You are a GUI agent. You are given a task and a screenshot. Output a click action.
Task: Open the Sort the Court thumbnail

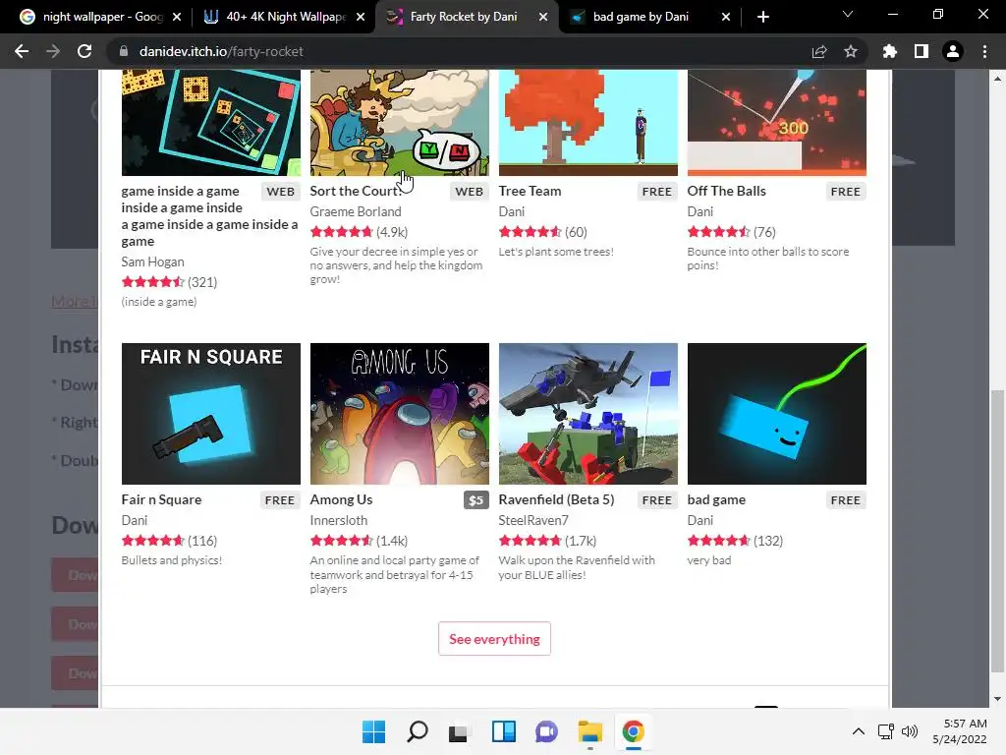[x=400, y=122]
